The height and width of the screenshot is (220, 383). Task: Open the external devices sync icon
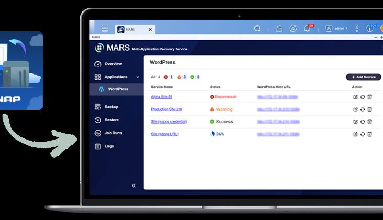coord(293,29)
